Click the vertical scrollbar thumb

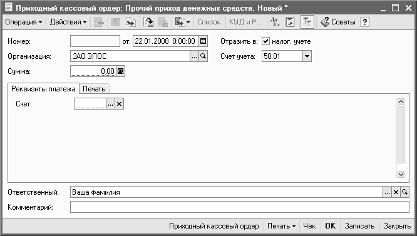pyautogui.click(x=401, y=135)
